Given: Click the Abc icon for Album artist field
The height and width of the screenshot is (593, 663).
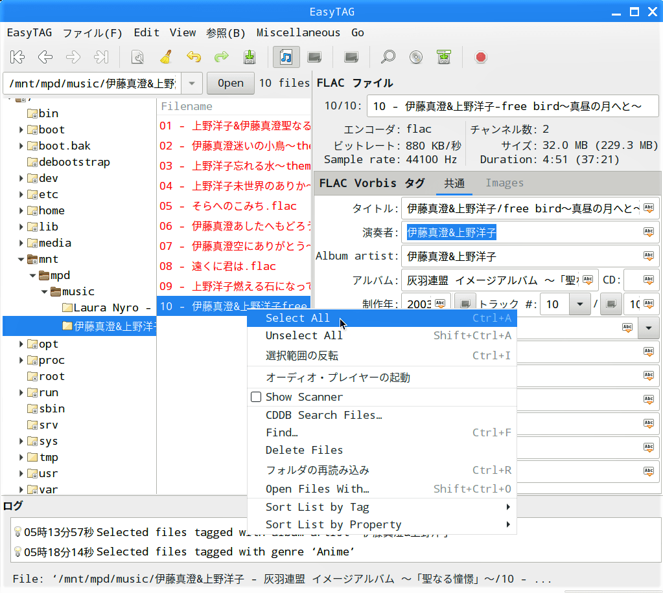Looking at the screenshot, I should (x=649, y=256).
